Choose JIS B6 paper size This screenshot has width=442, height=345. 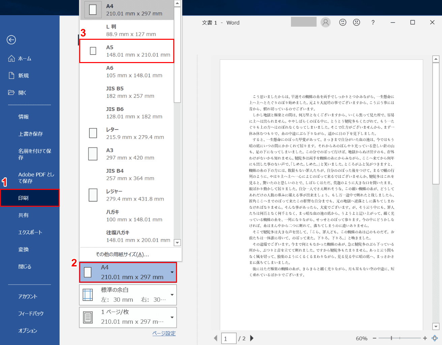127,113
